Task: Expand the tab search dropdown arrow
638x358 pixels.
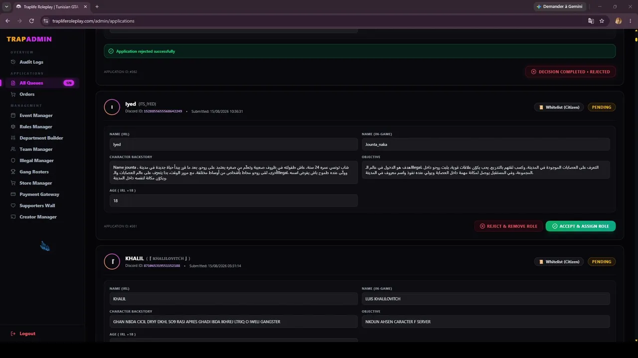Action: click(x=6, y=6)
